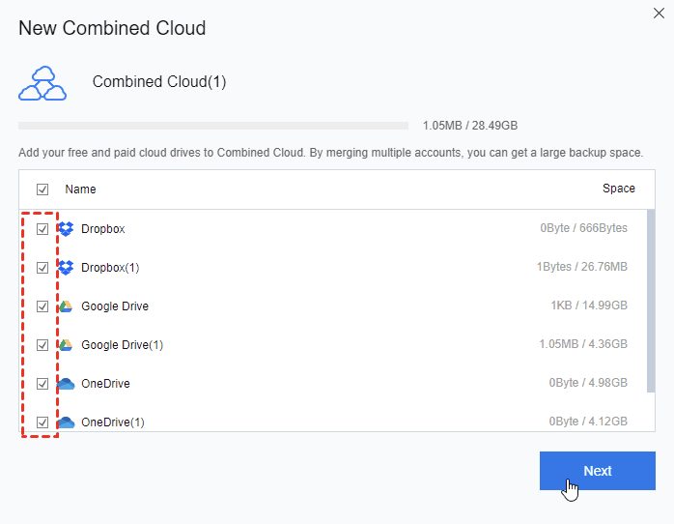The height and width of the screenshot is (524, 674).
Task: Click the cloud list vertical scrollbar
Action: (651, 300)
